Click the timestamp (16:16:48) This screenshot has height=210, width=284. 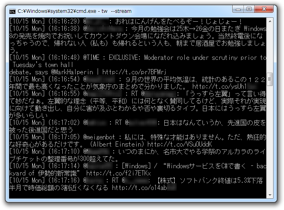point(64,57)
